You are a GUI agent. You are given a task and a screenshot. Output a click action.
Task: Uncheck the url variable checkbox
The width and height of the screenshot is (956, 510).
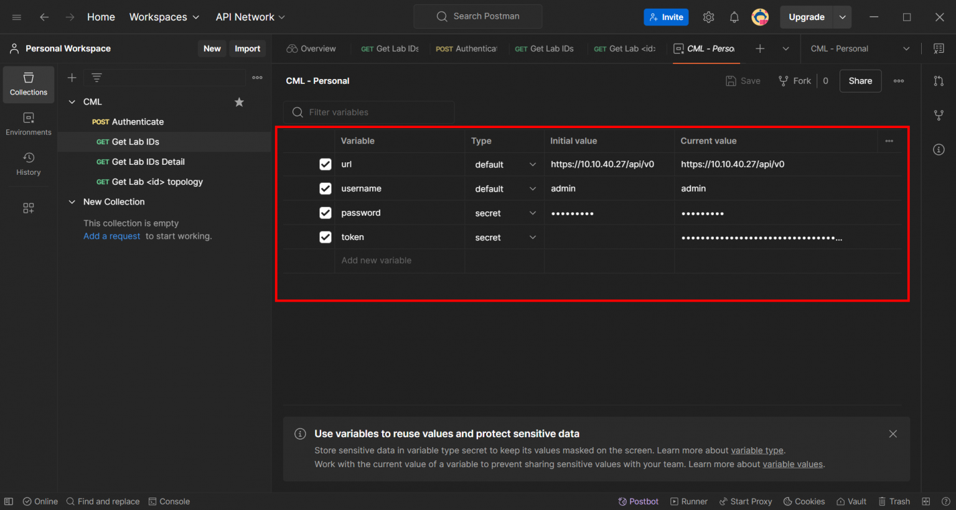325,164
